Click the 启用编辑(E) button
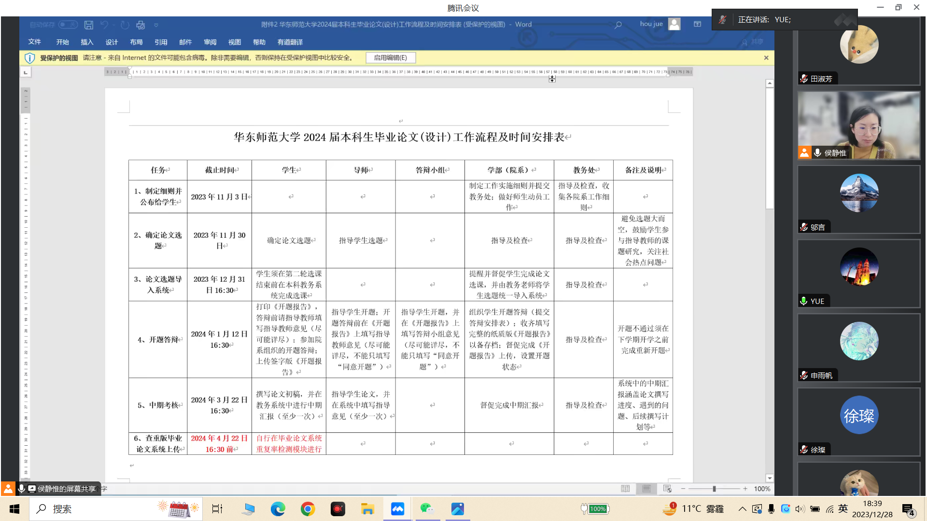This screenshot has height=521, width=927. [390, 57]
